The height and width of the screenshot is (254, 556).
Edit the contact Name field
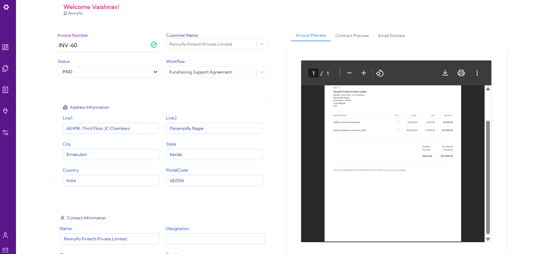[110, 239]
